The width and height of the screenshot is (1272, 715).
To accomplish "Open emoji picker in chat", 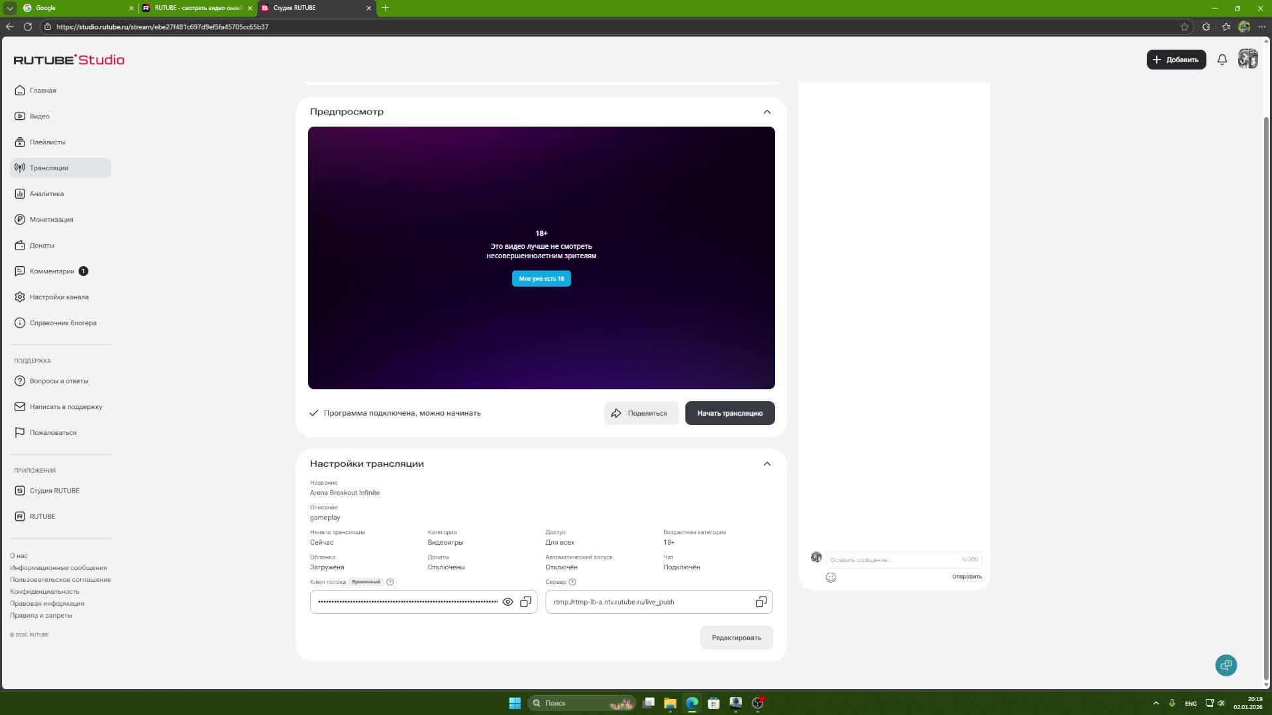I will point(831,577).
